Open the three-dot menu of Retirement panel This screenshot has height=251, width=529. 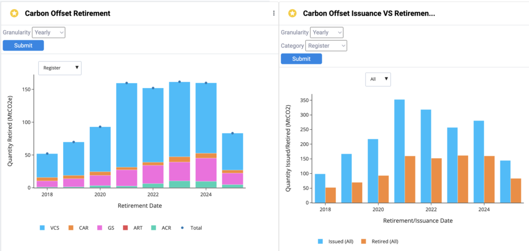[x=274, y=13]
